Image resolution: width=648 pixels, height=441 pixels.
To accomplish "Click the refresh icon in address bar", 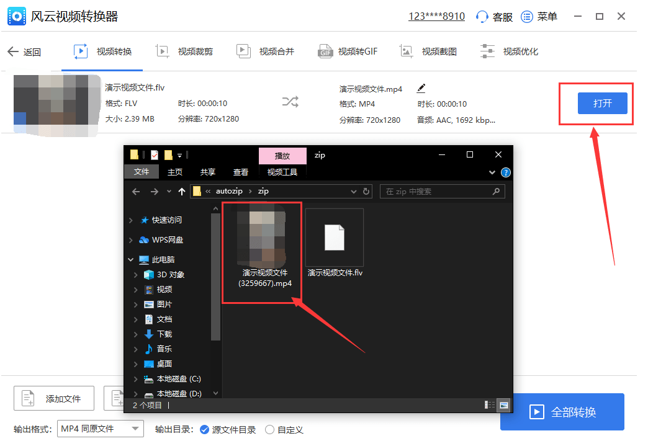I will coord(366,192).
